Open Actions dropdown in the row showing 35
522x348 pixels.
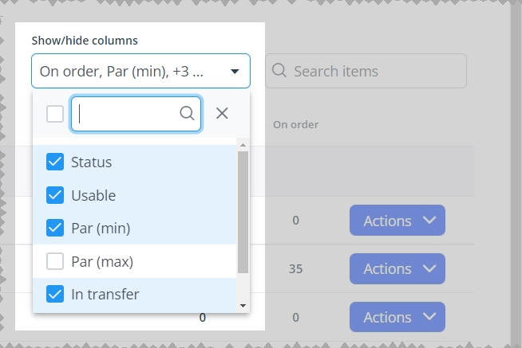397,268
